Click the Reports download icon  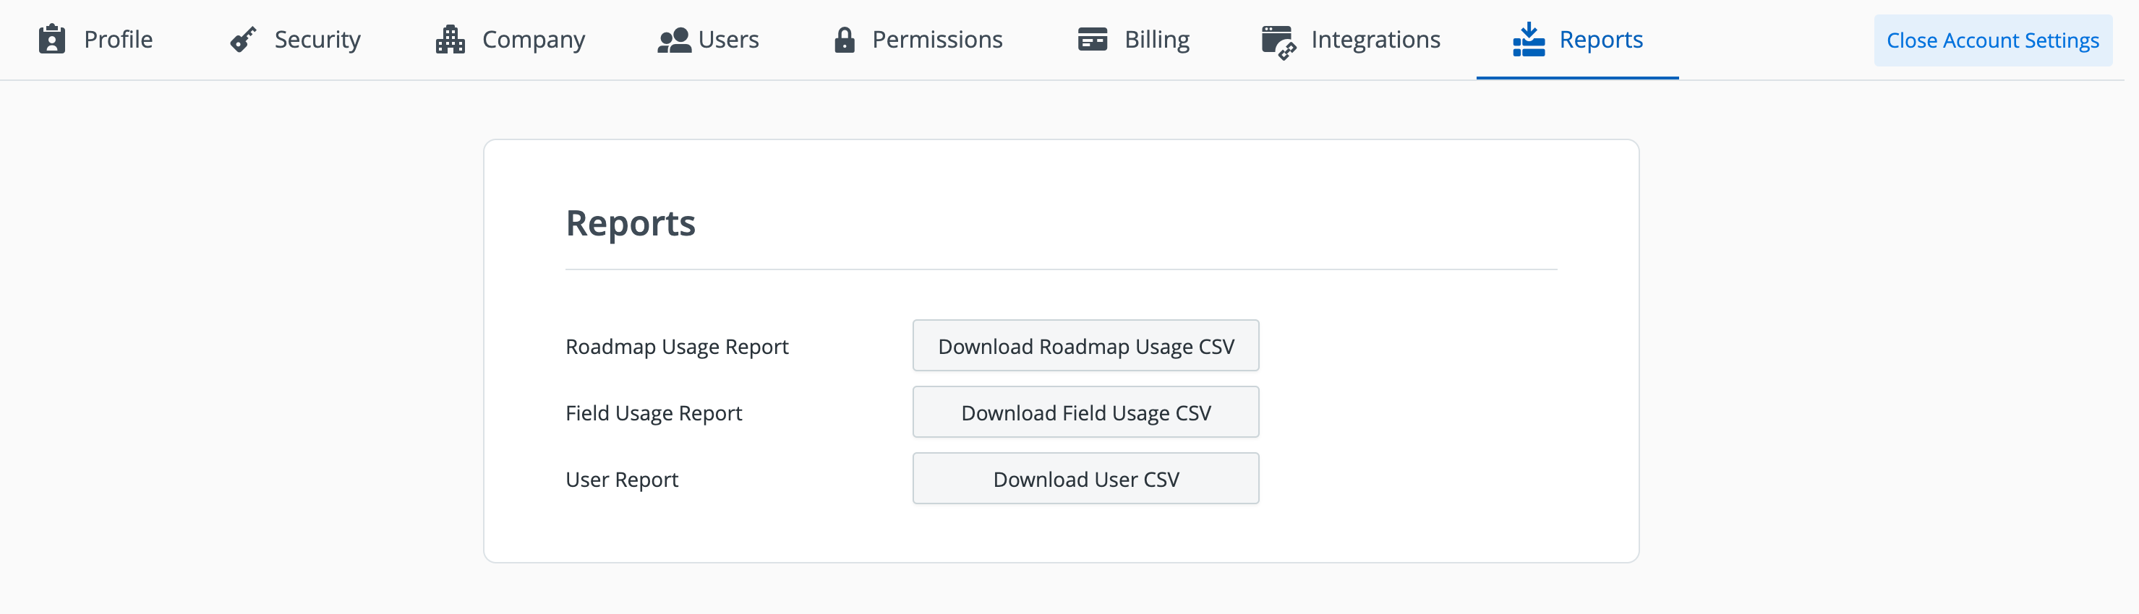click(1528, 39)
